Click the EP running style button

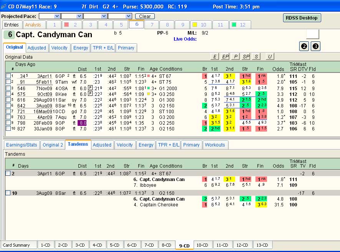tap(225, 56)
